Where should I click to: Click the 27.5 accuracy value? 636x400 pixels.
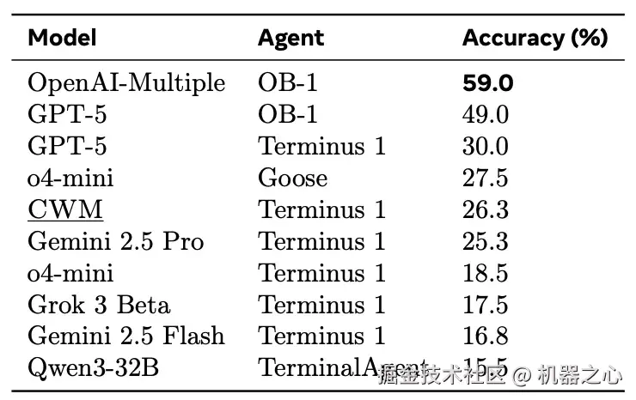[x=486, y=178]
